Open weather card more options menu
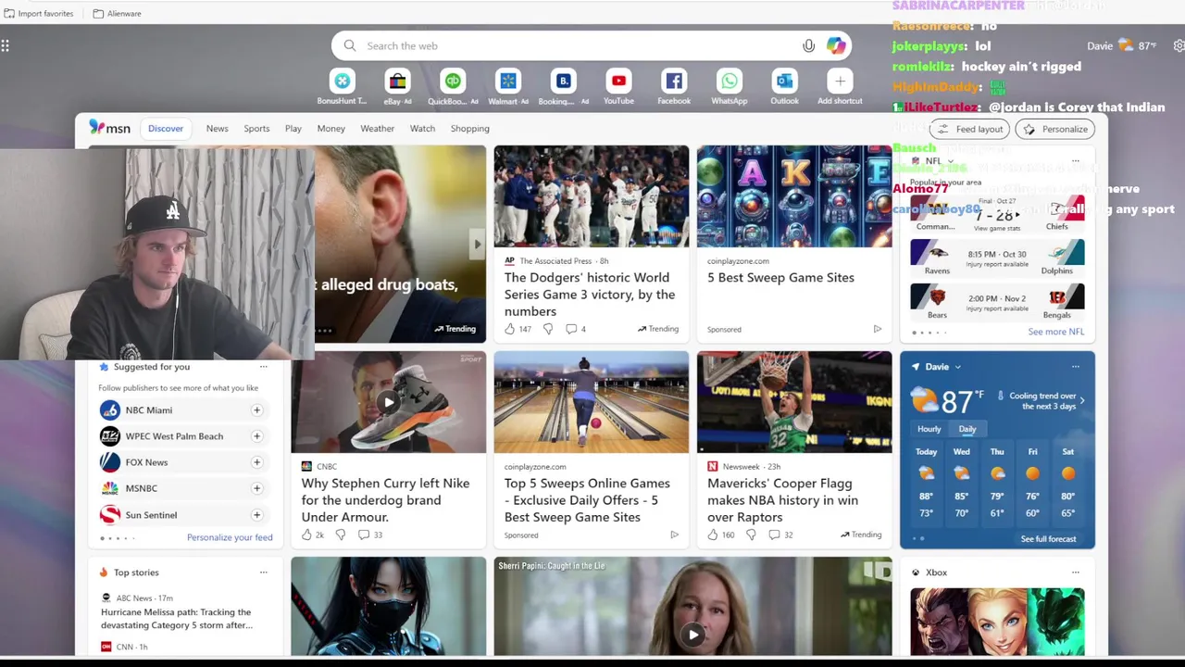The width and height of the screenshot is (1185, 667). coord(1075,367)
